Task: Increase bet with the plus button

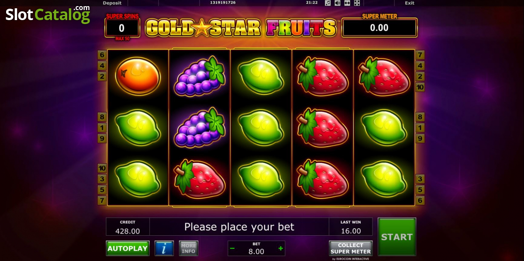Action: (x=280, y=248)
